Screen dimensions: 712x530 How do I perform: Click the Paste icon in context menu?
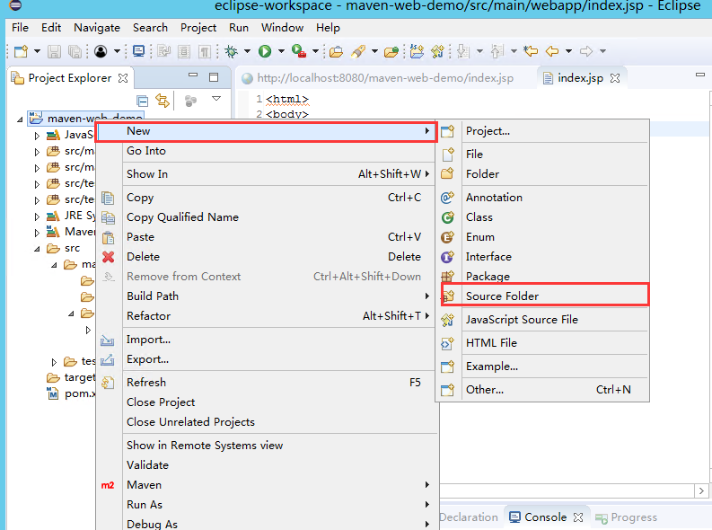[108, 237]
